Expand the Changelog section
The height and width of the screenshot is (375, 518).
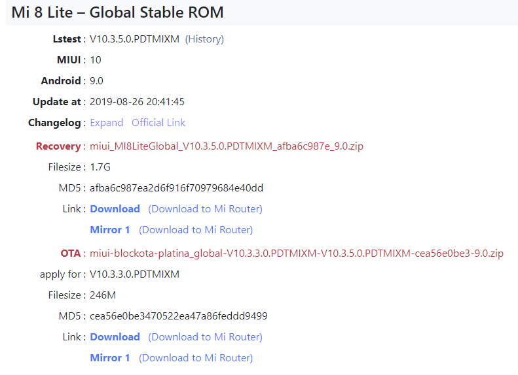tap(107, 123)
